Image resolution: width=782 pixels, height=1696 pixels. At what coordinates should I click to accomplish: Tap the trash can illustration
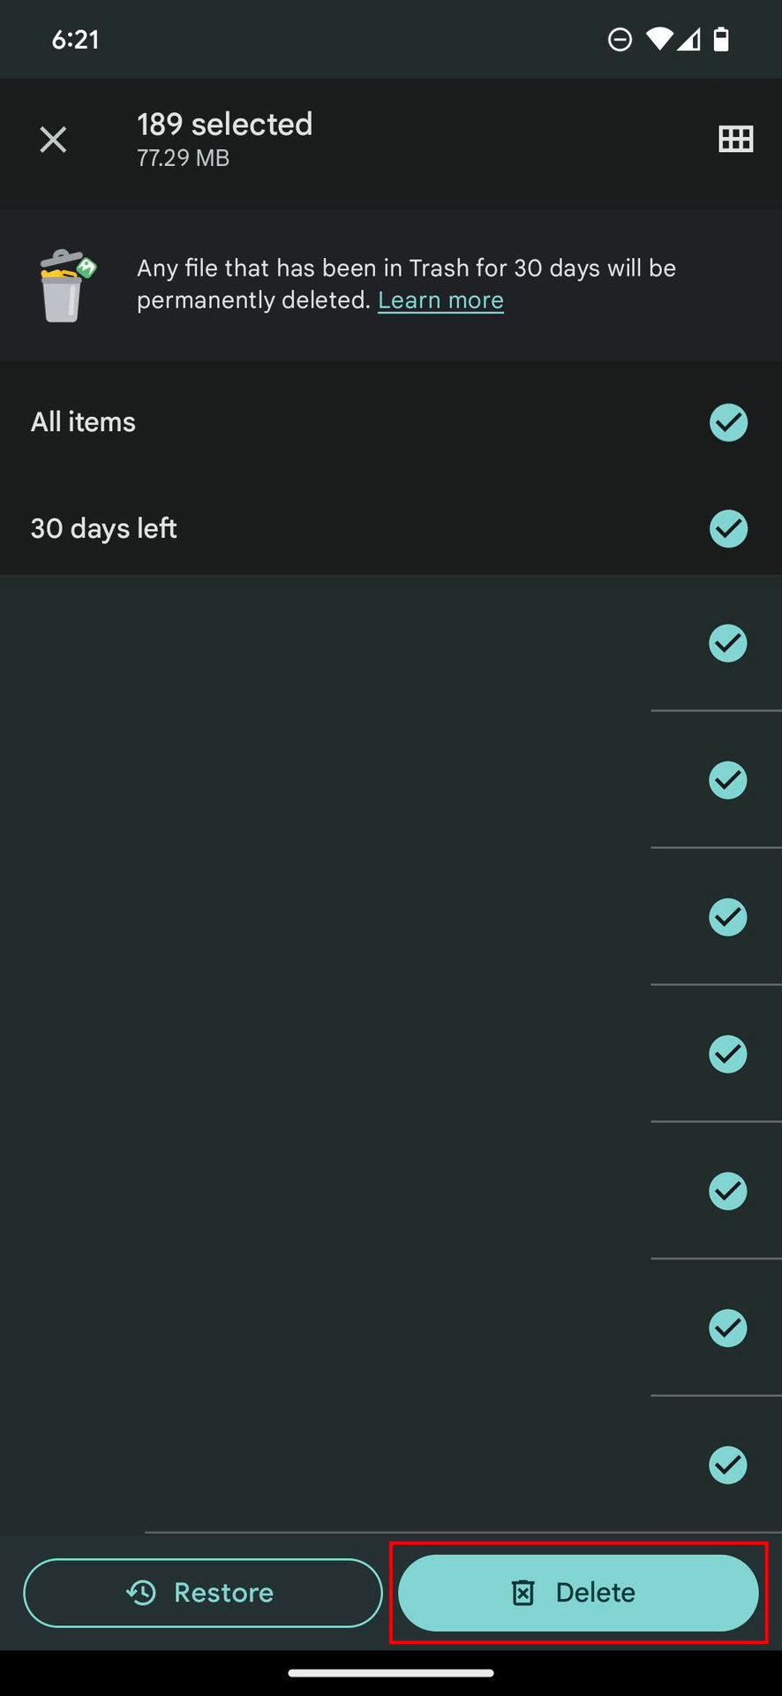pos(65,285)
